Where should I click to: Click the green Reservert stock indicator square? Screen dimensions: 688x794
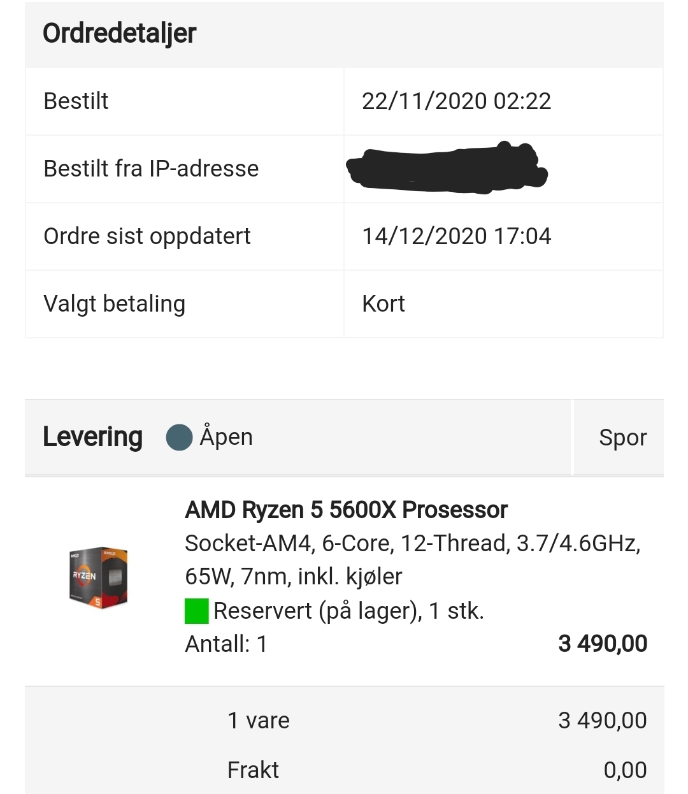(x=197, y=610)
